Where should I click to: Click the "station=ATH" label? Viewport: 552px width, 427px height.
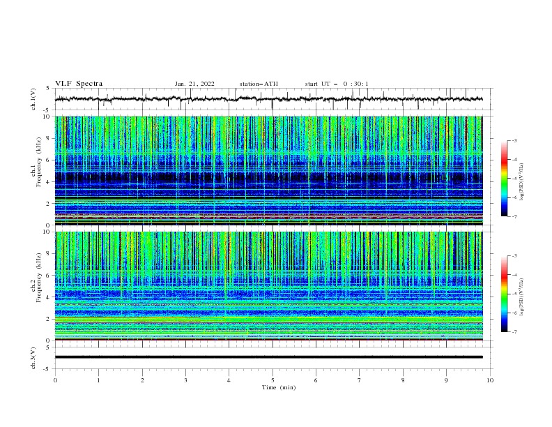tap(259, 84)
